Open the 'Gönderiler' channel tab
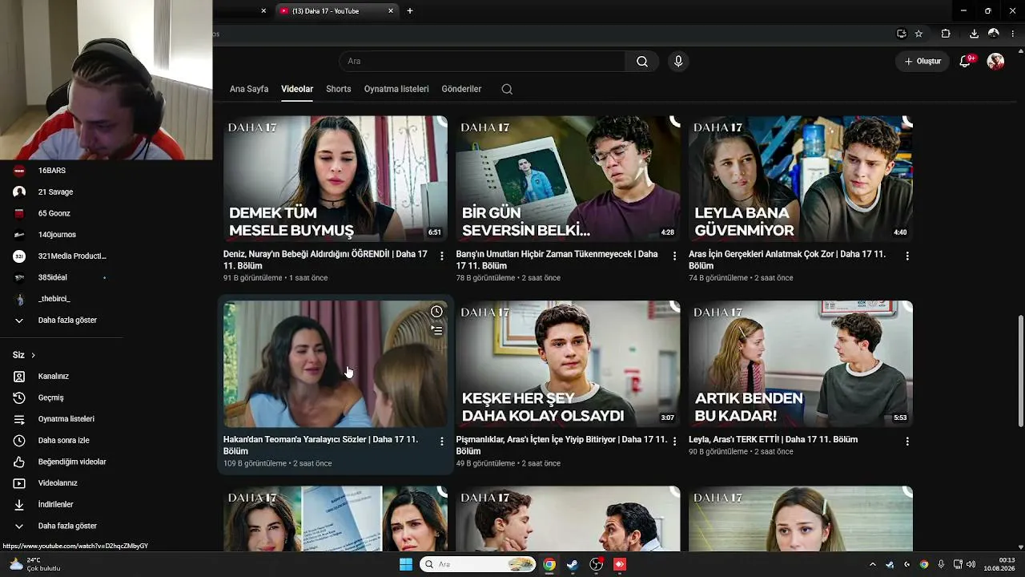 click(461, 89)
